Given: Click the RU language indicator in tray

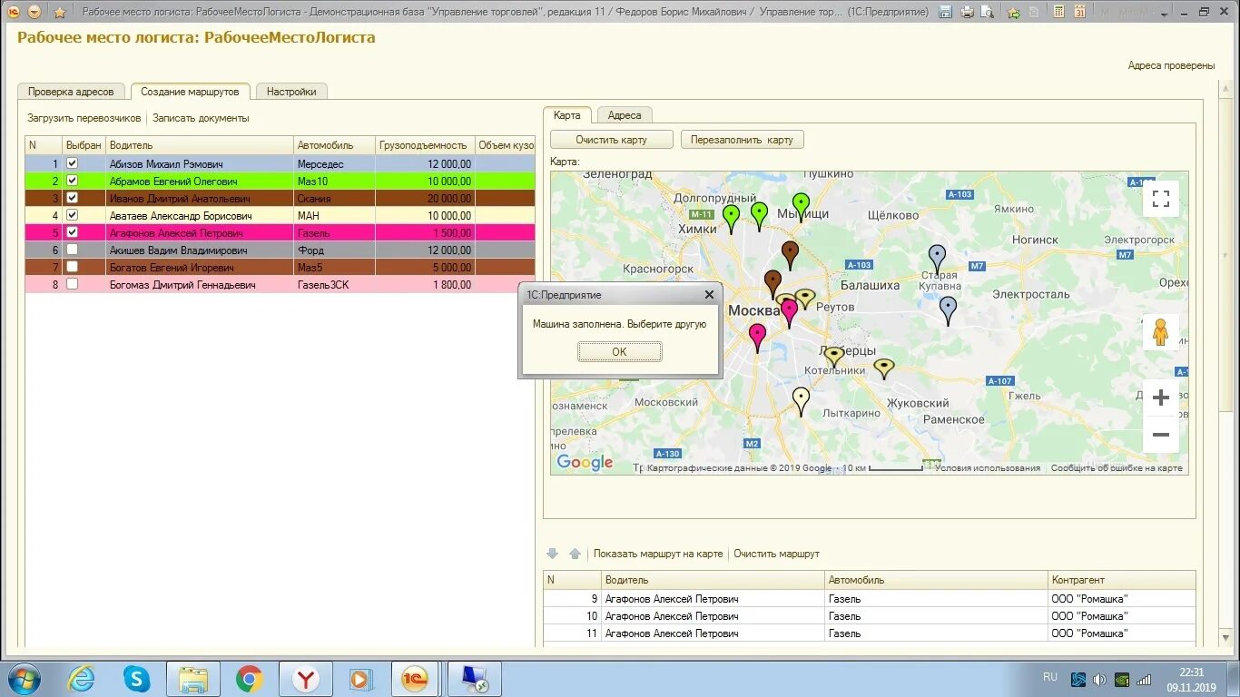Looking at the screenshot, I should coord(1050,677).
